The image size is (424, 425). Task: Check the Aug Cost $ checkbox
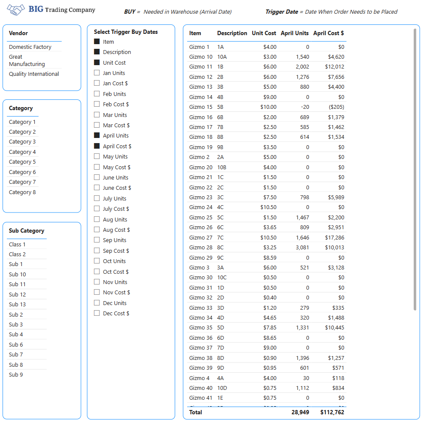[x=97, y=230]
